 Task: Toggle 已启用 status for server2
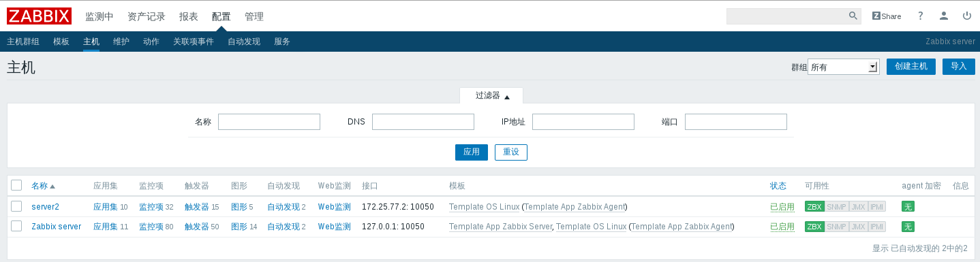782,207
